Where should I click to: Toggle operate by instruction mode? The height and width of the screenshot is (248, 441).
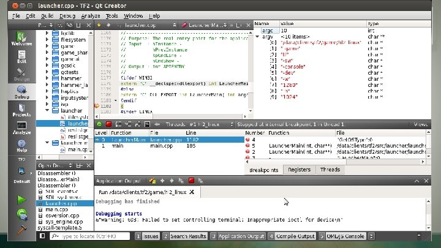click(147, 124)
